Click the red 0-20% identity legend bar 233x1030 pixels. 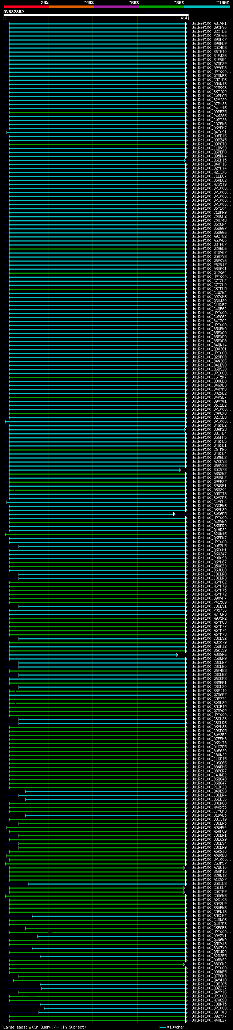tap(26, 7)
